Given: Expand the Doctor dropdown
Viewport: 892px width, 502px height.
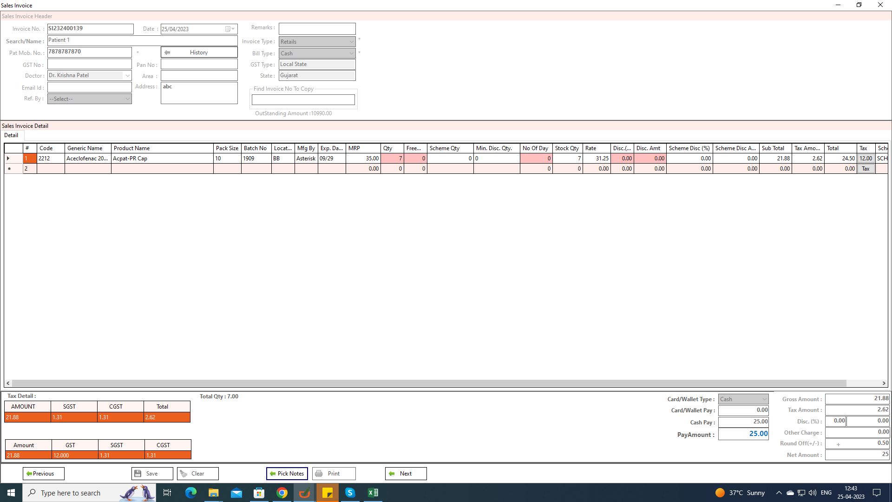Looking at the screenshot, I should 127,75.
